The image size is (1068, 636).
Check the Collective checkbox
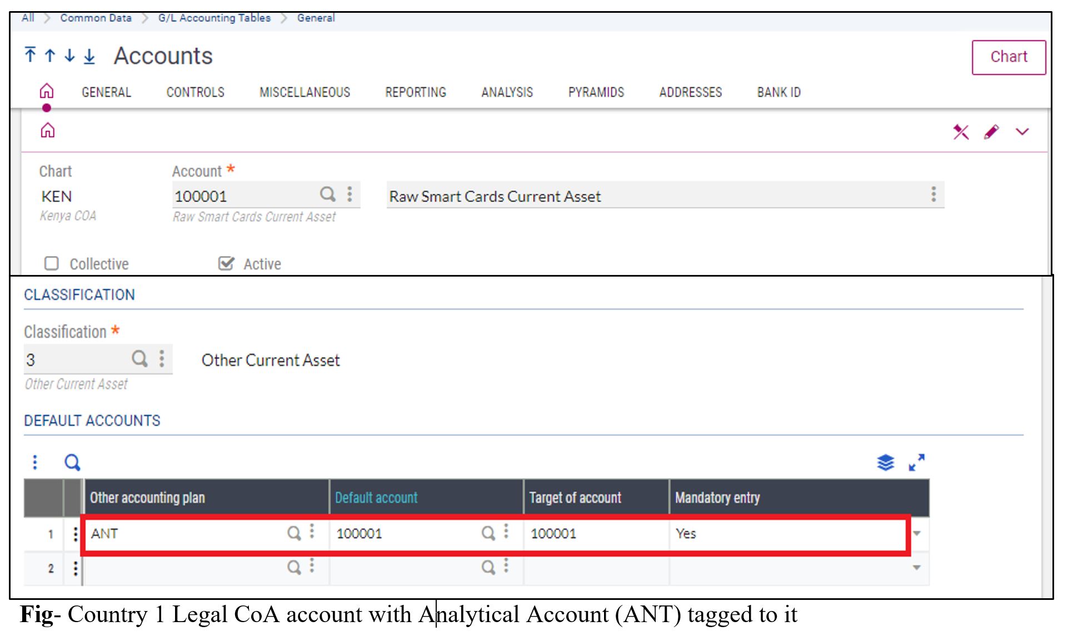tap(51, 263)
